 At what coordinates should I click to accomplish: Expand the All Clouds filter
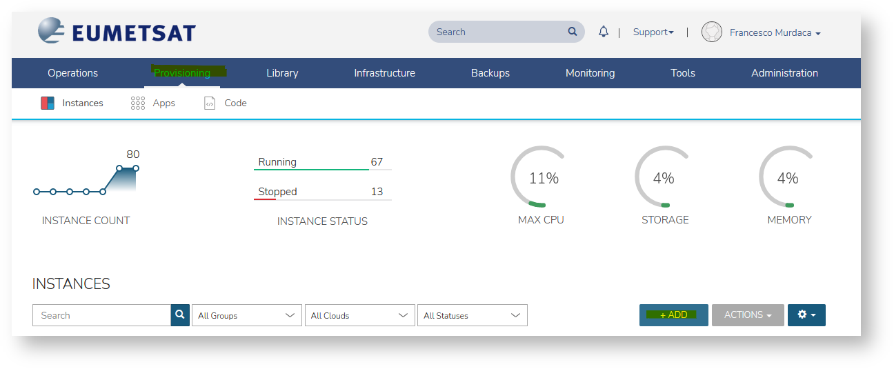pyautogui.click(x=359, y=315)
